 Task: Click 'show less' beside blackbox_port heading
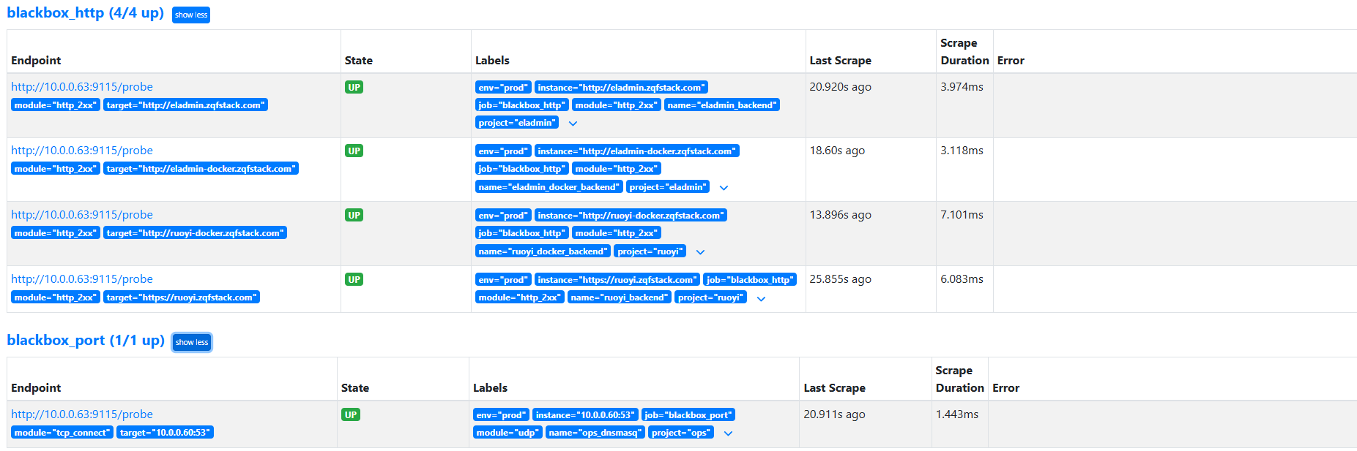(192, 342)
